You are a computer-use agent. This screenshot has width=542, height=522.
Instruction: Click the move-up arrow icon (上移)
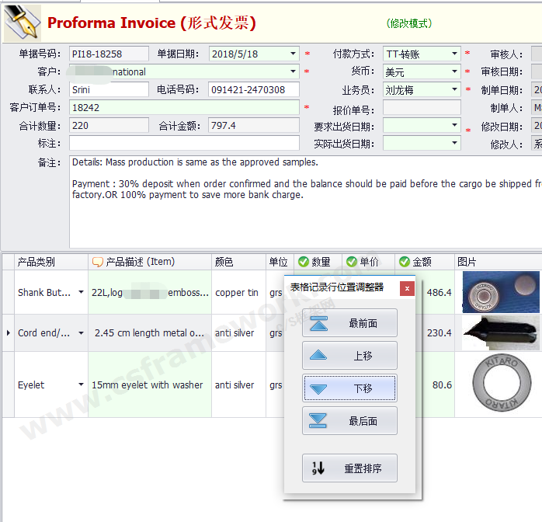click(318, 356)
